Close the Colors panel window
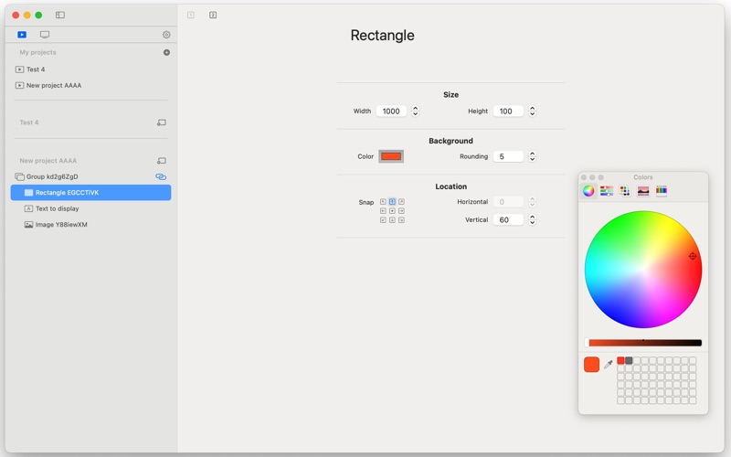The image size is (731, 457). click(584, 177)
